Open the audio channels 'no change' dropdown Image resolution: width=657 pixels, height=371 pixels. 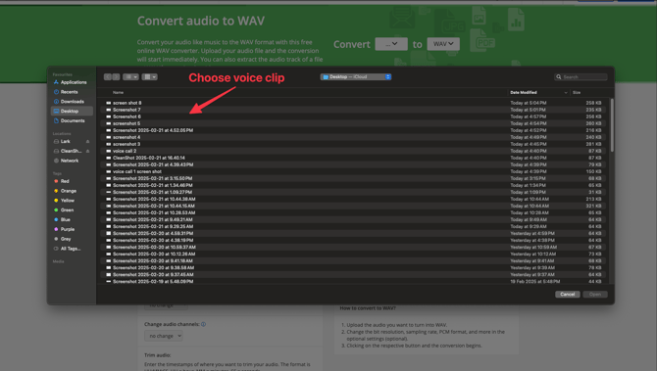[x=164, y=336]
